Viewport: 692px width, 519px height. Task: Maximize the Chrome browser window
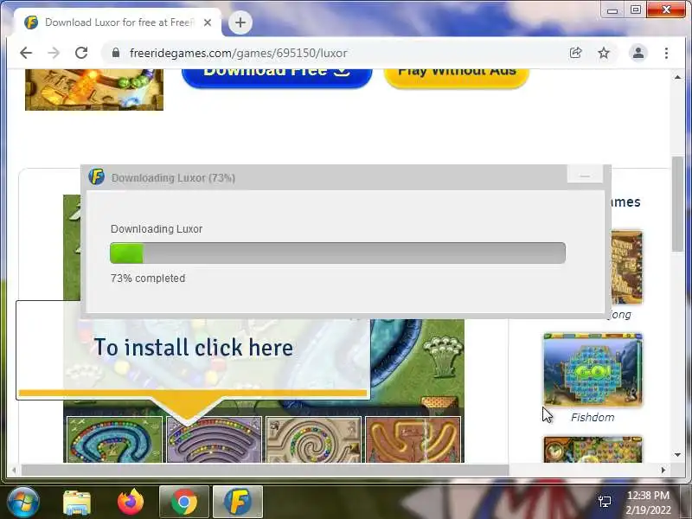[x=636, y=10]
